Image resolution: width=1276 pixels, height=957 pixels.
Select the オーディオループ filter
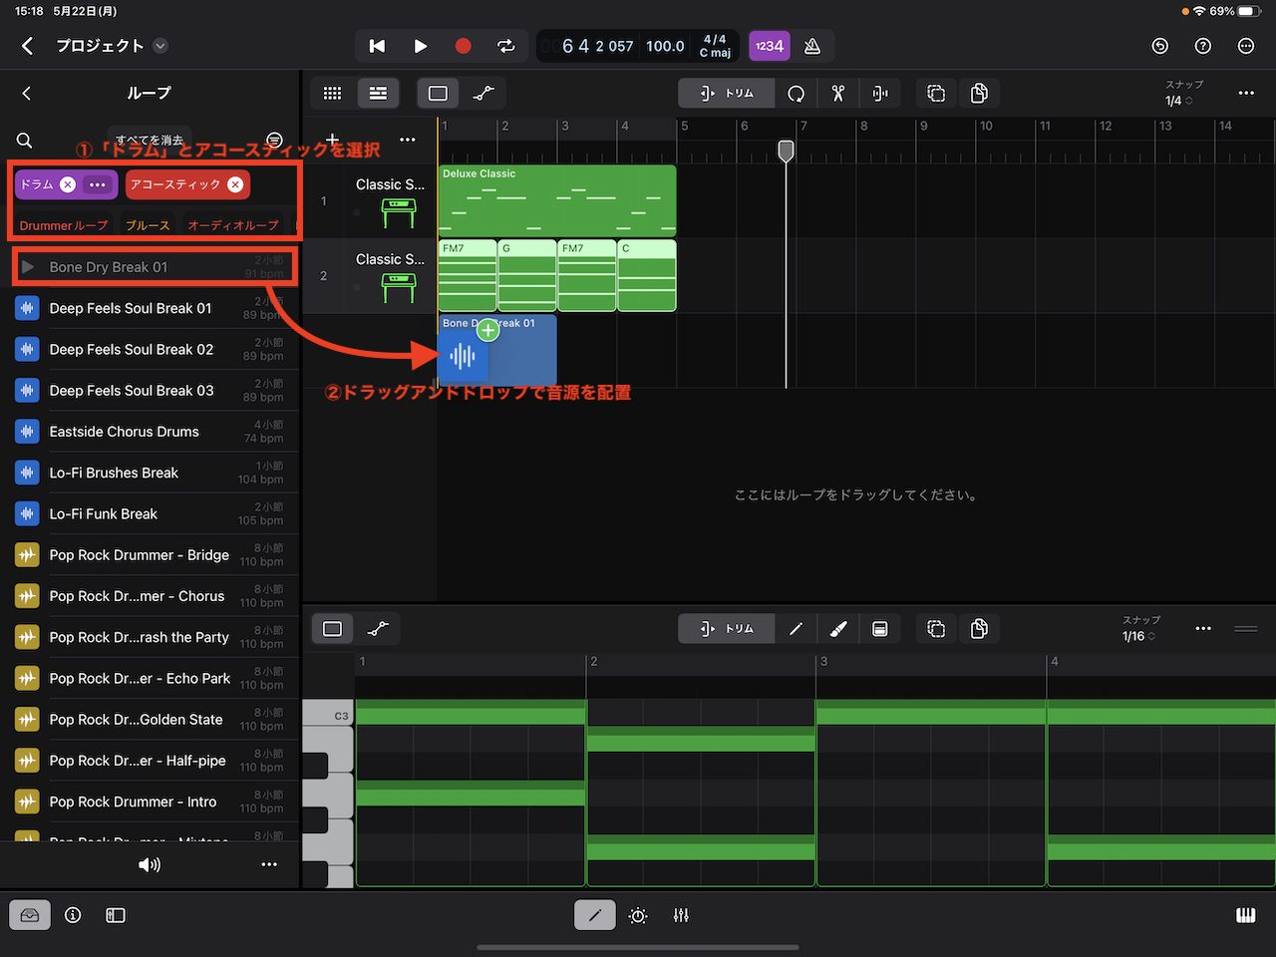click(233, 225)
